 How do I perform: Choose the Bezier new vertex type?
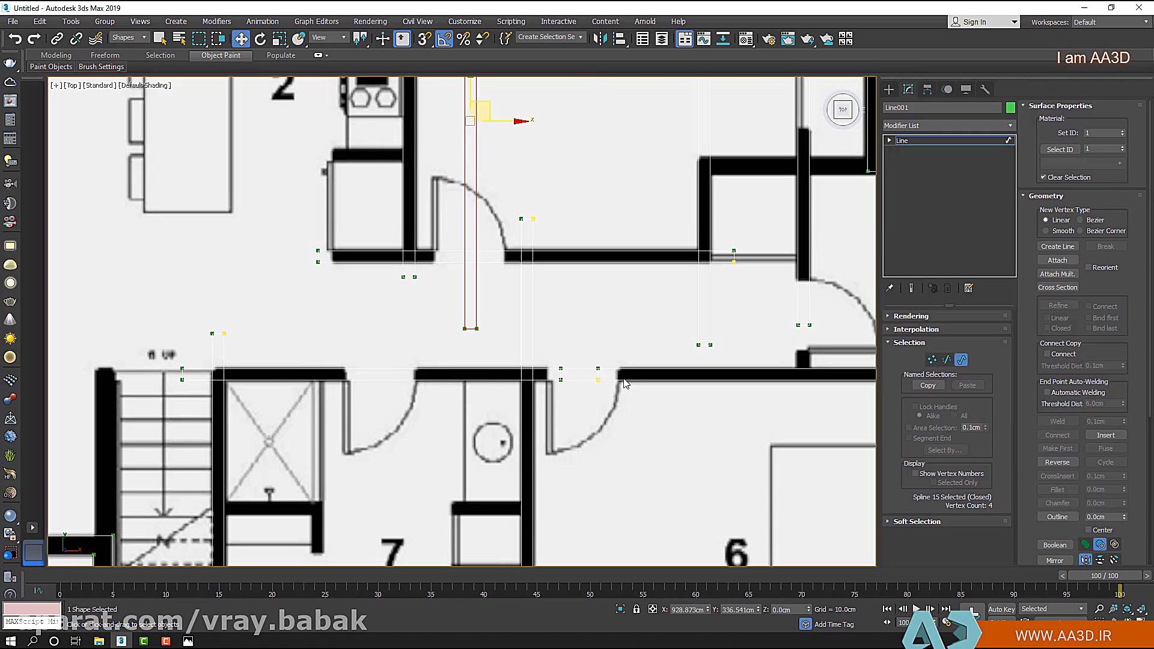[x=1080, y=220]
